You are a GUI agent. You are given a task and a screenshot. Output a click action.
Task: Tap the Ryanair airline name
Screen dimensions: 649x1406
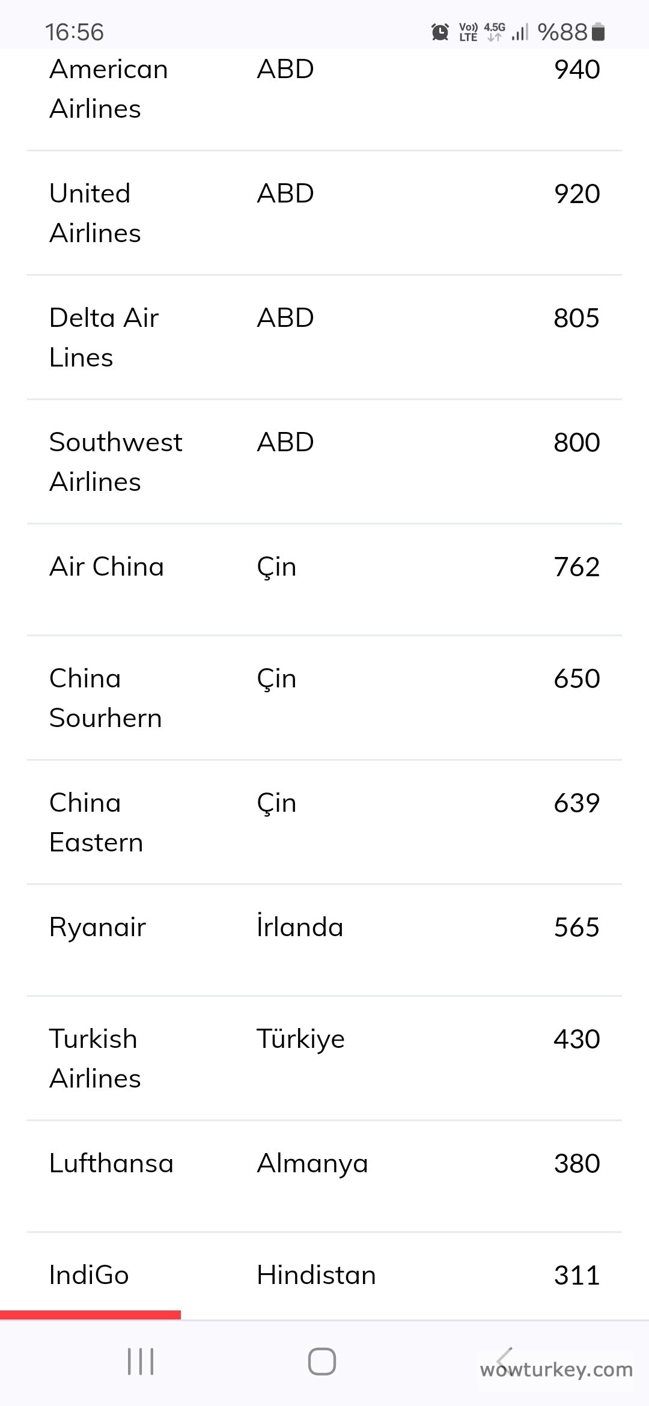(97, 927)
